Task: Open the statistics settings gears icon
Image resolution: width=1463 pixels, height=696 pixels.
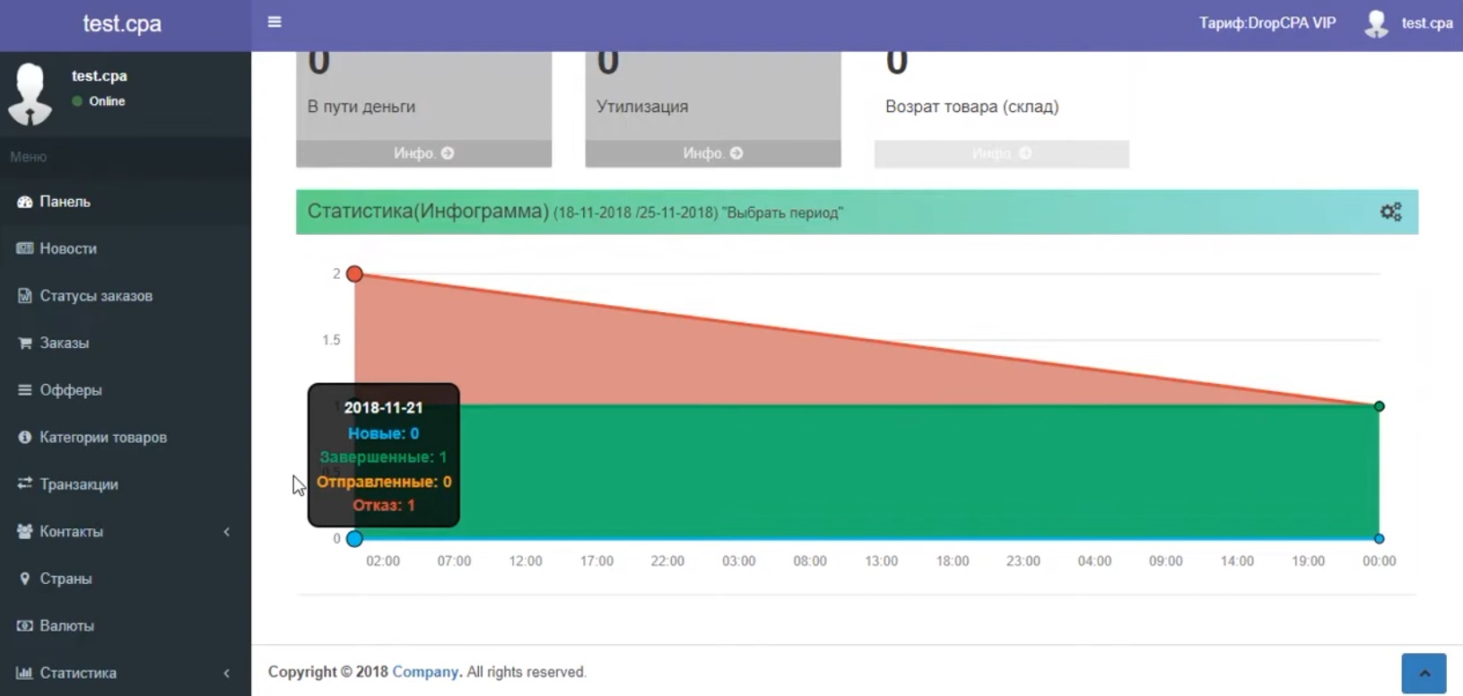Action: coord(1390,212)
